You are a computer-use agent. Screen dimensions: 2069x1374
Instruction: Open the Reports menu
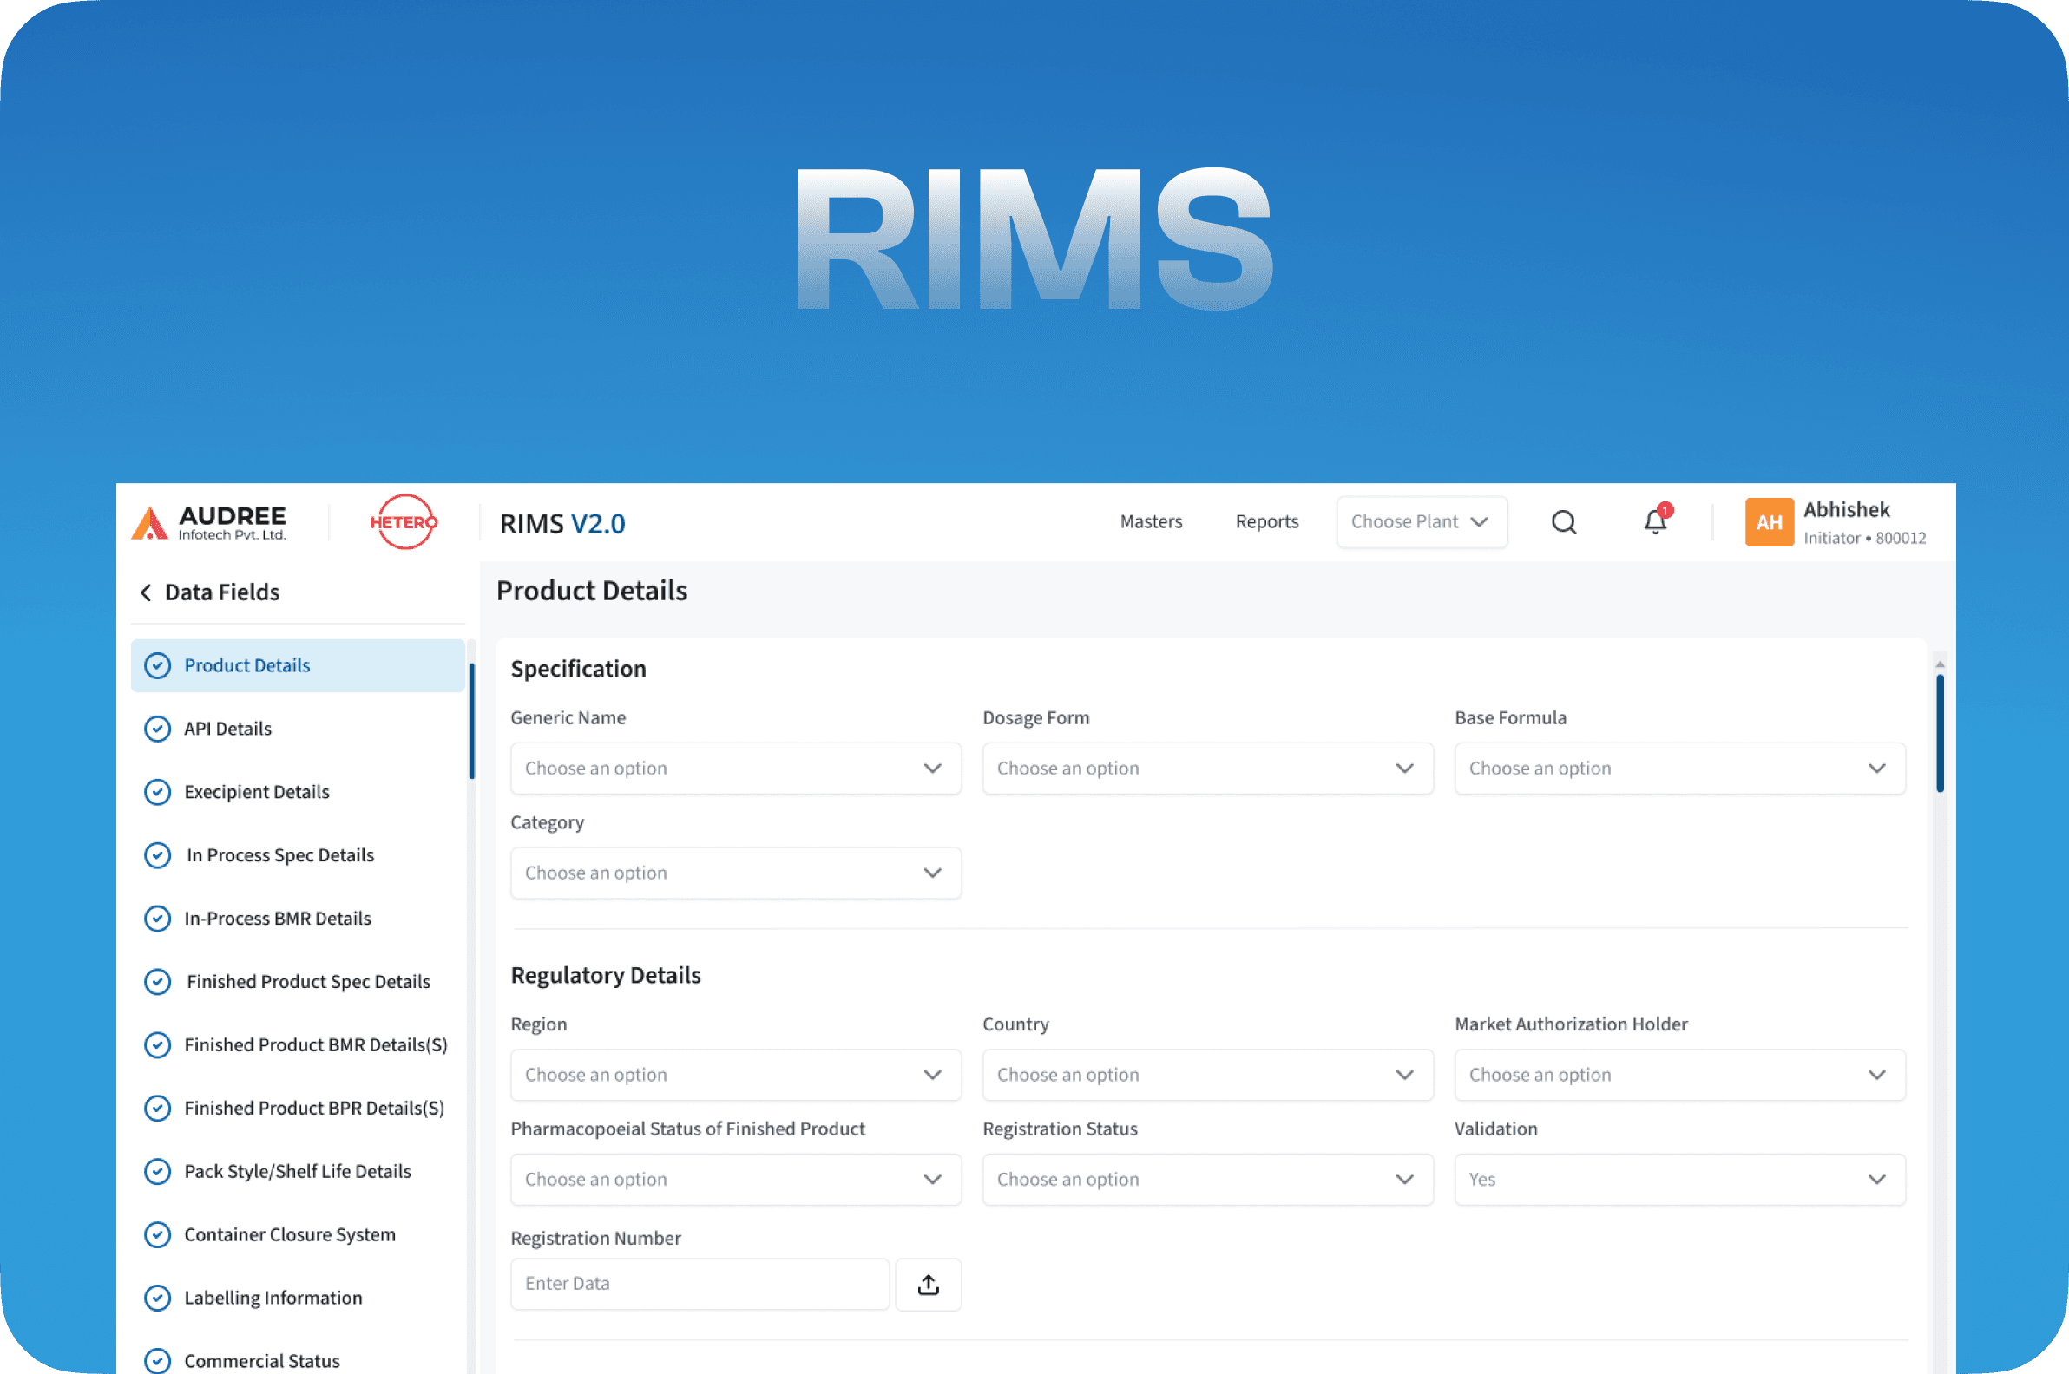click(1266, 522)
